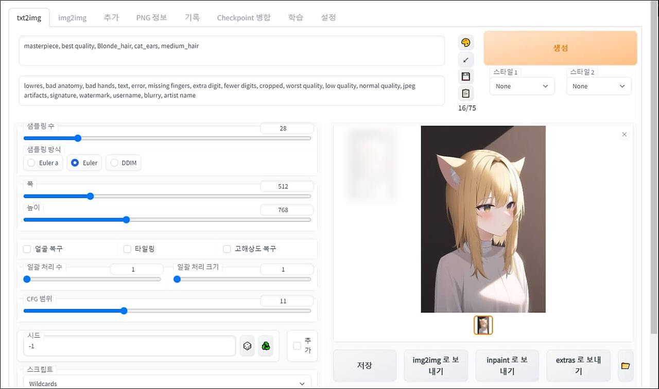Dismiss the preview with the X icon
This screenshot has width=659, height=389.
pyautogui.click(x=624, y=134)
